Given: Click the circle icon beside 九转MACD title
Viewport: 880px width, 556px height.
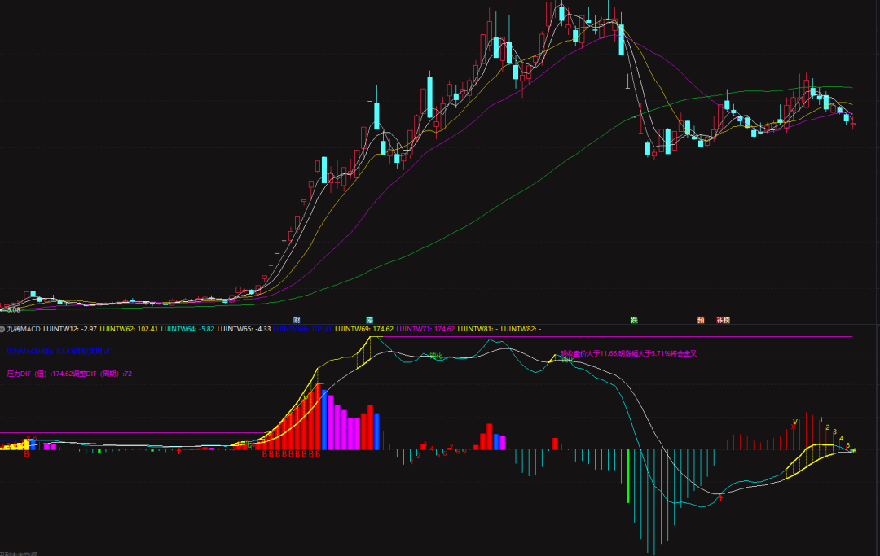Looking at the screenshot, I should click(x=2, y=329).
